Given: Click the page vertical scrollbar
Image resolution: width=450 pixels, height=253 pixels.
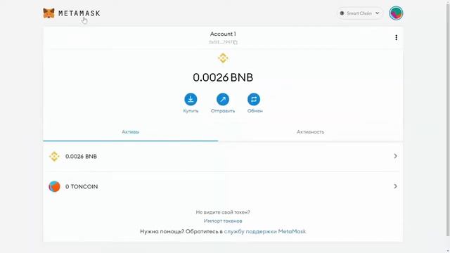Looking at the screenshot, I should click(447, 120).
